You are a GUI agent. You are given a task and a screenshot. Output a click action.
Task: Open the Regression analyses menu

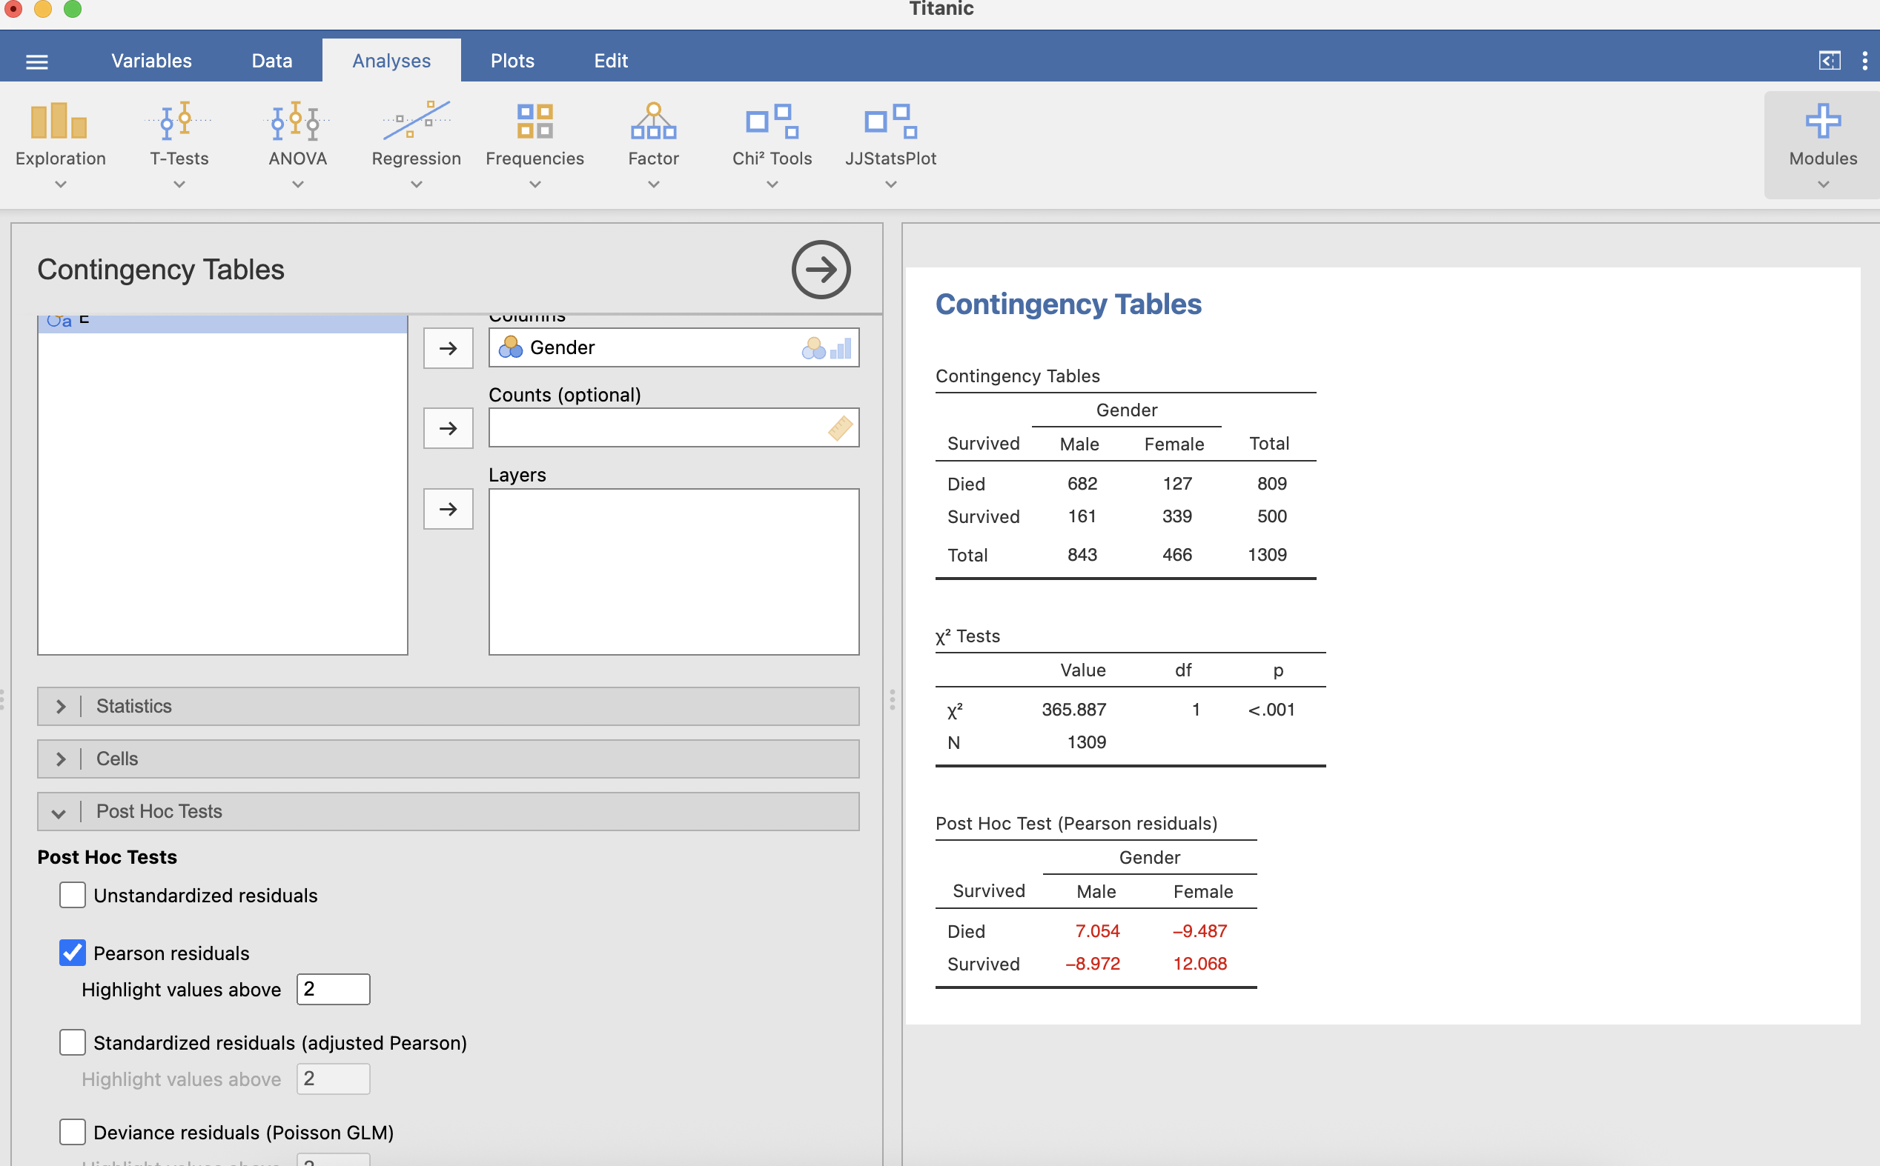point(416,143)
